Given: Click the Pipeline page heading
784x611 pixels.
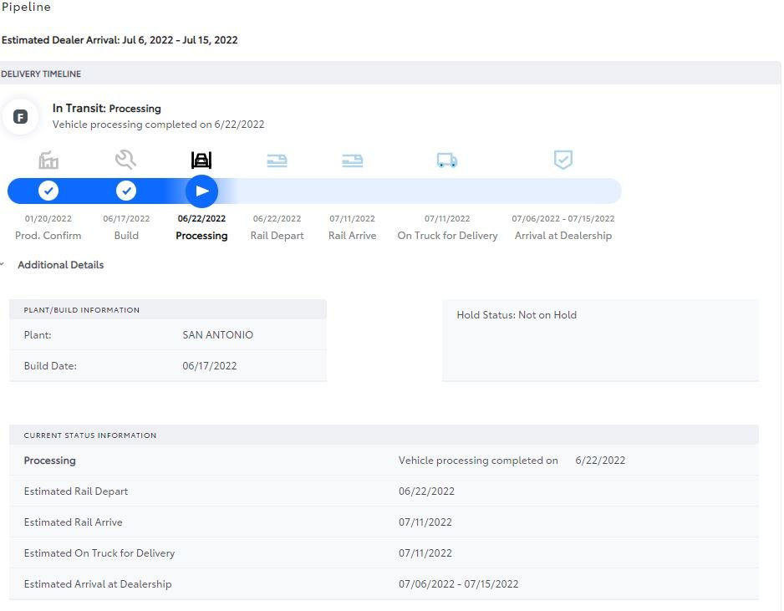Looking at the screenshot, I should 26,7.
